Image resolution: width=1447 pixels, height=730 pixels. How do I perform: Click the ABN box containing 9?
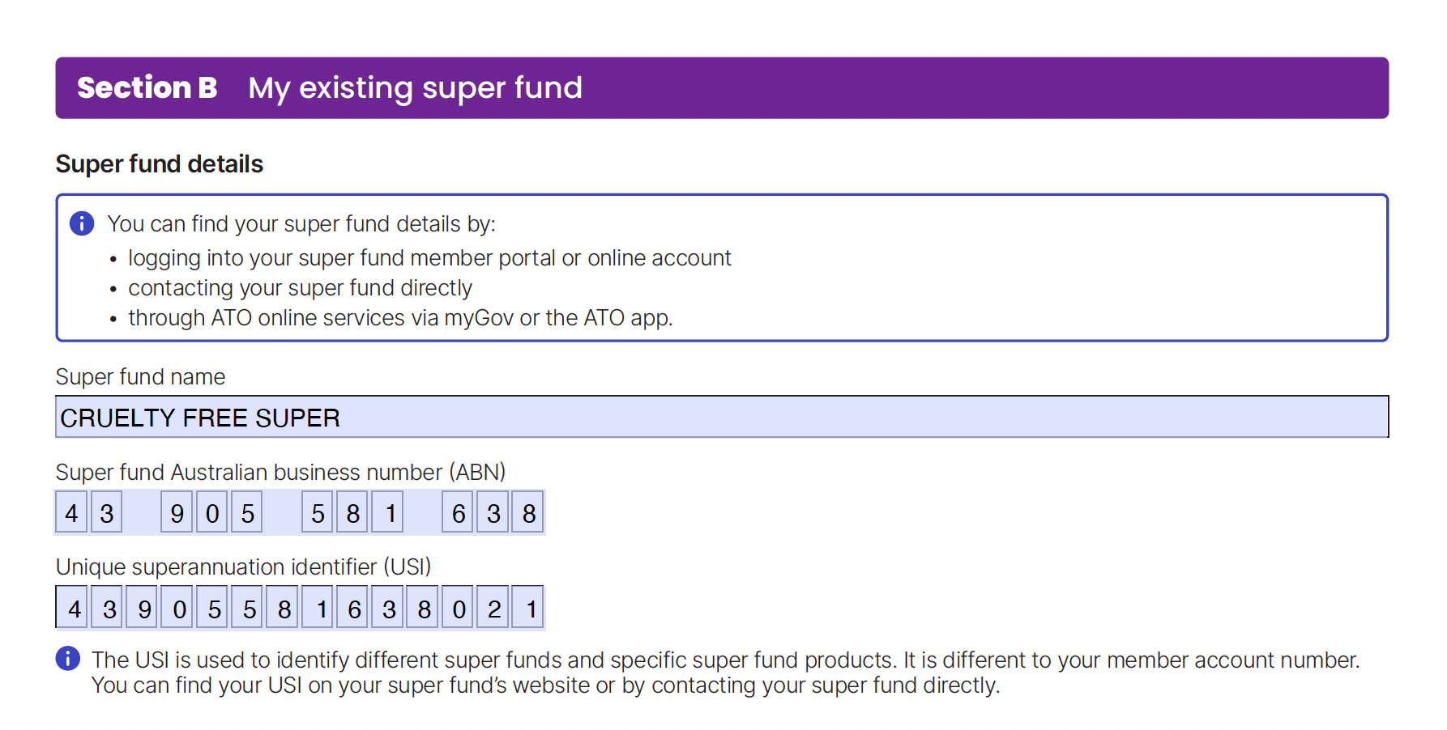pos(177,513)
